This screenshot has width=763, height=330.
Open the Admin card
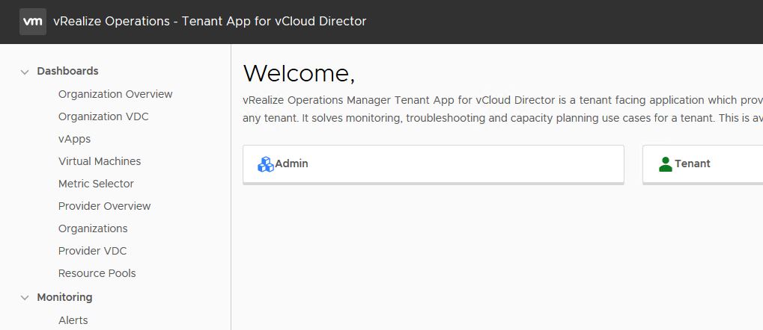(433, 164)
